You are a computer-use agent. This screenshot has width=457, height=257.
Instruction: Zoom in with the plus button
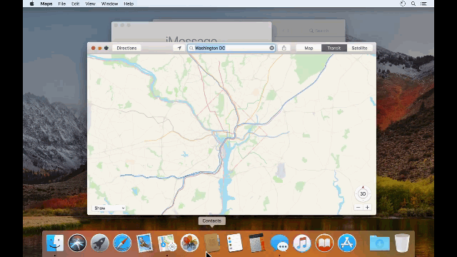367,207
